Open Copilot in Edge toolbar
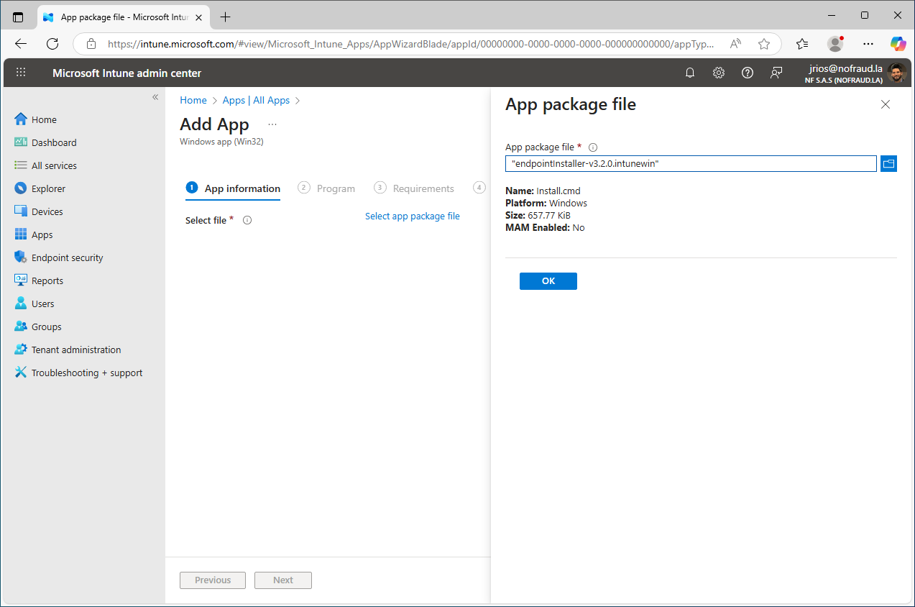The height and width of the screenshot is (607, 915). (x=898, y=44)
